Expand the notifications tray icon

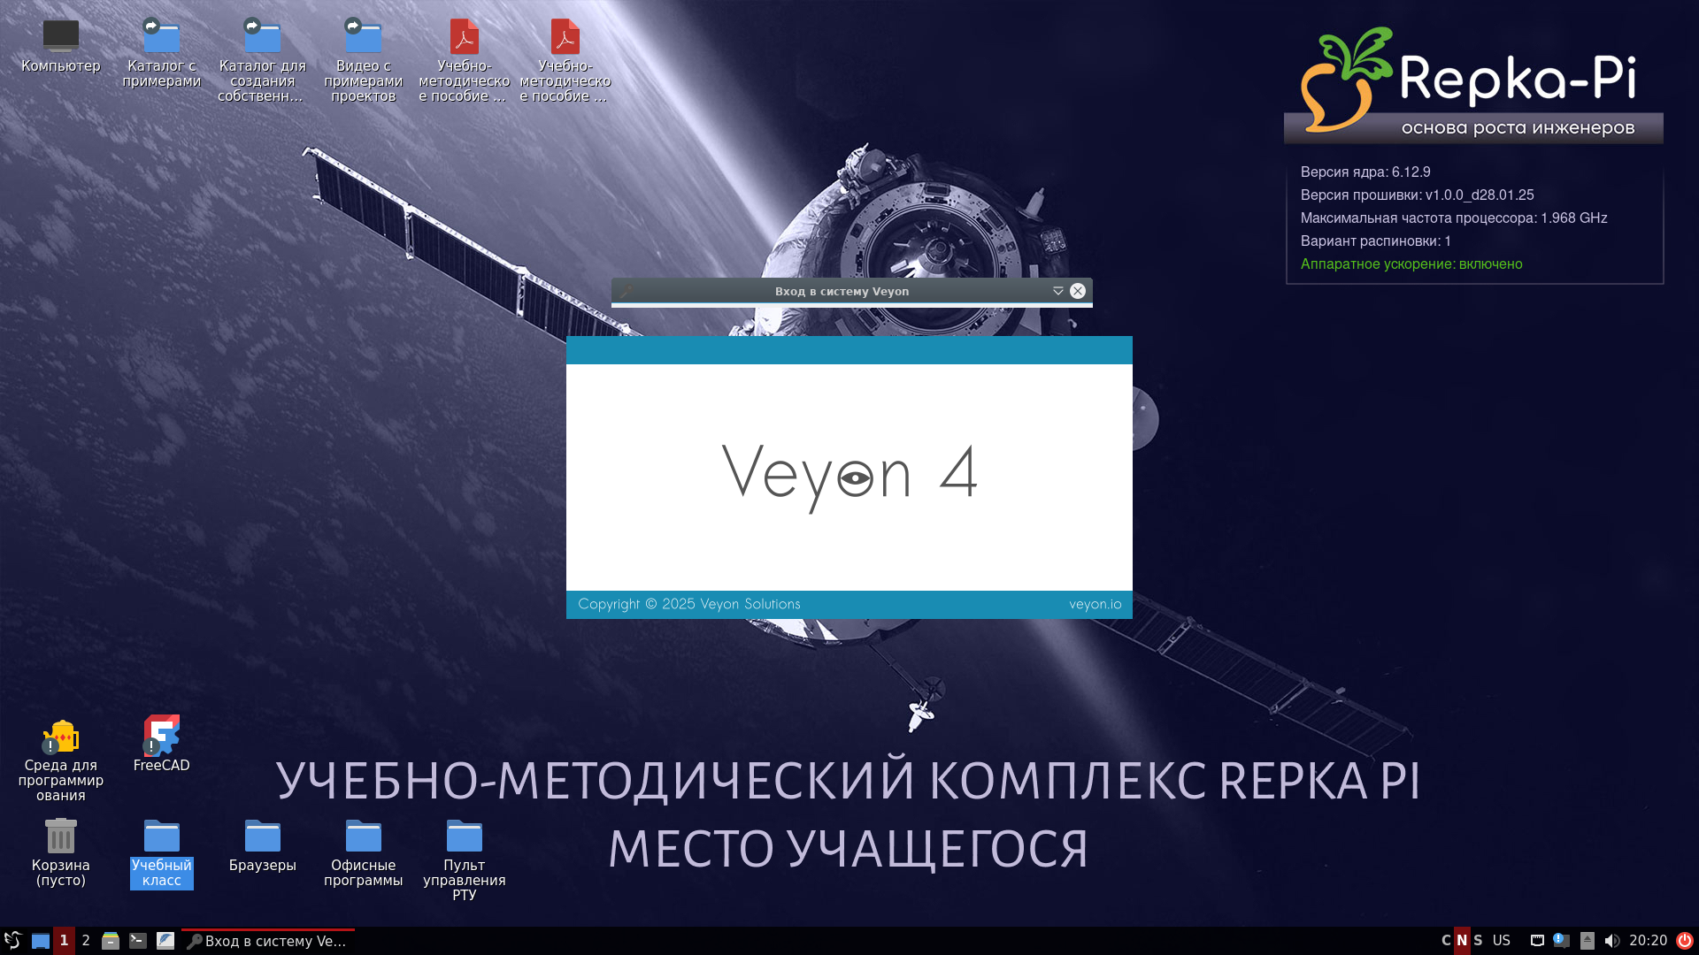pos(1560,941)
